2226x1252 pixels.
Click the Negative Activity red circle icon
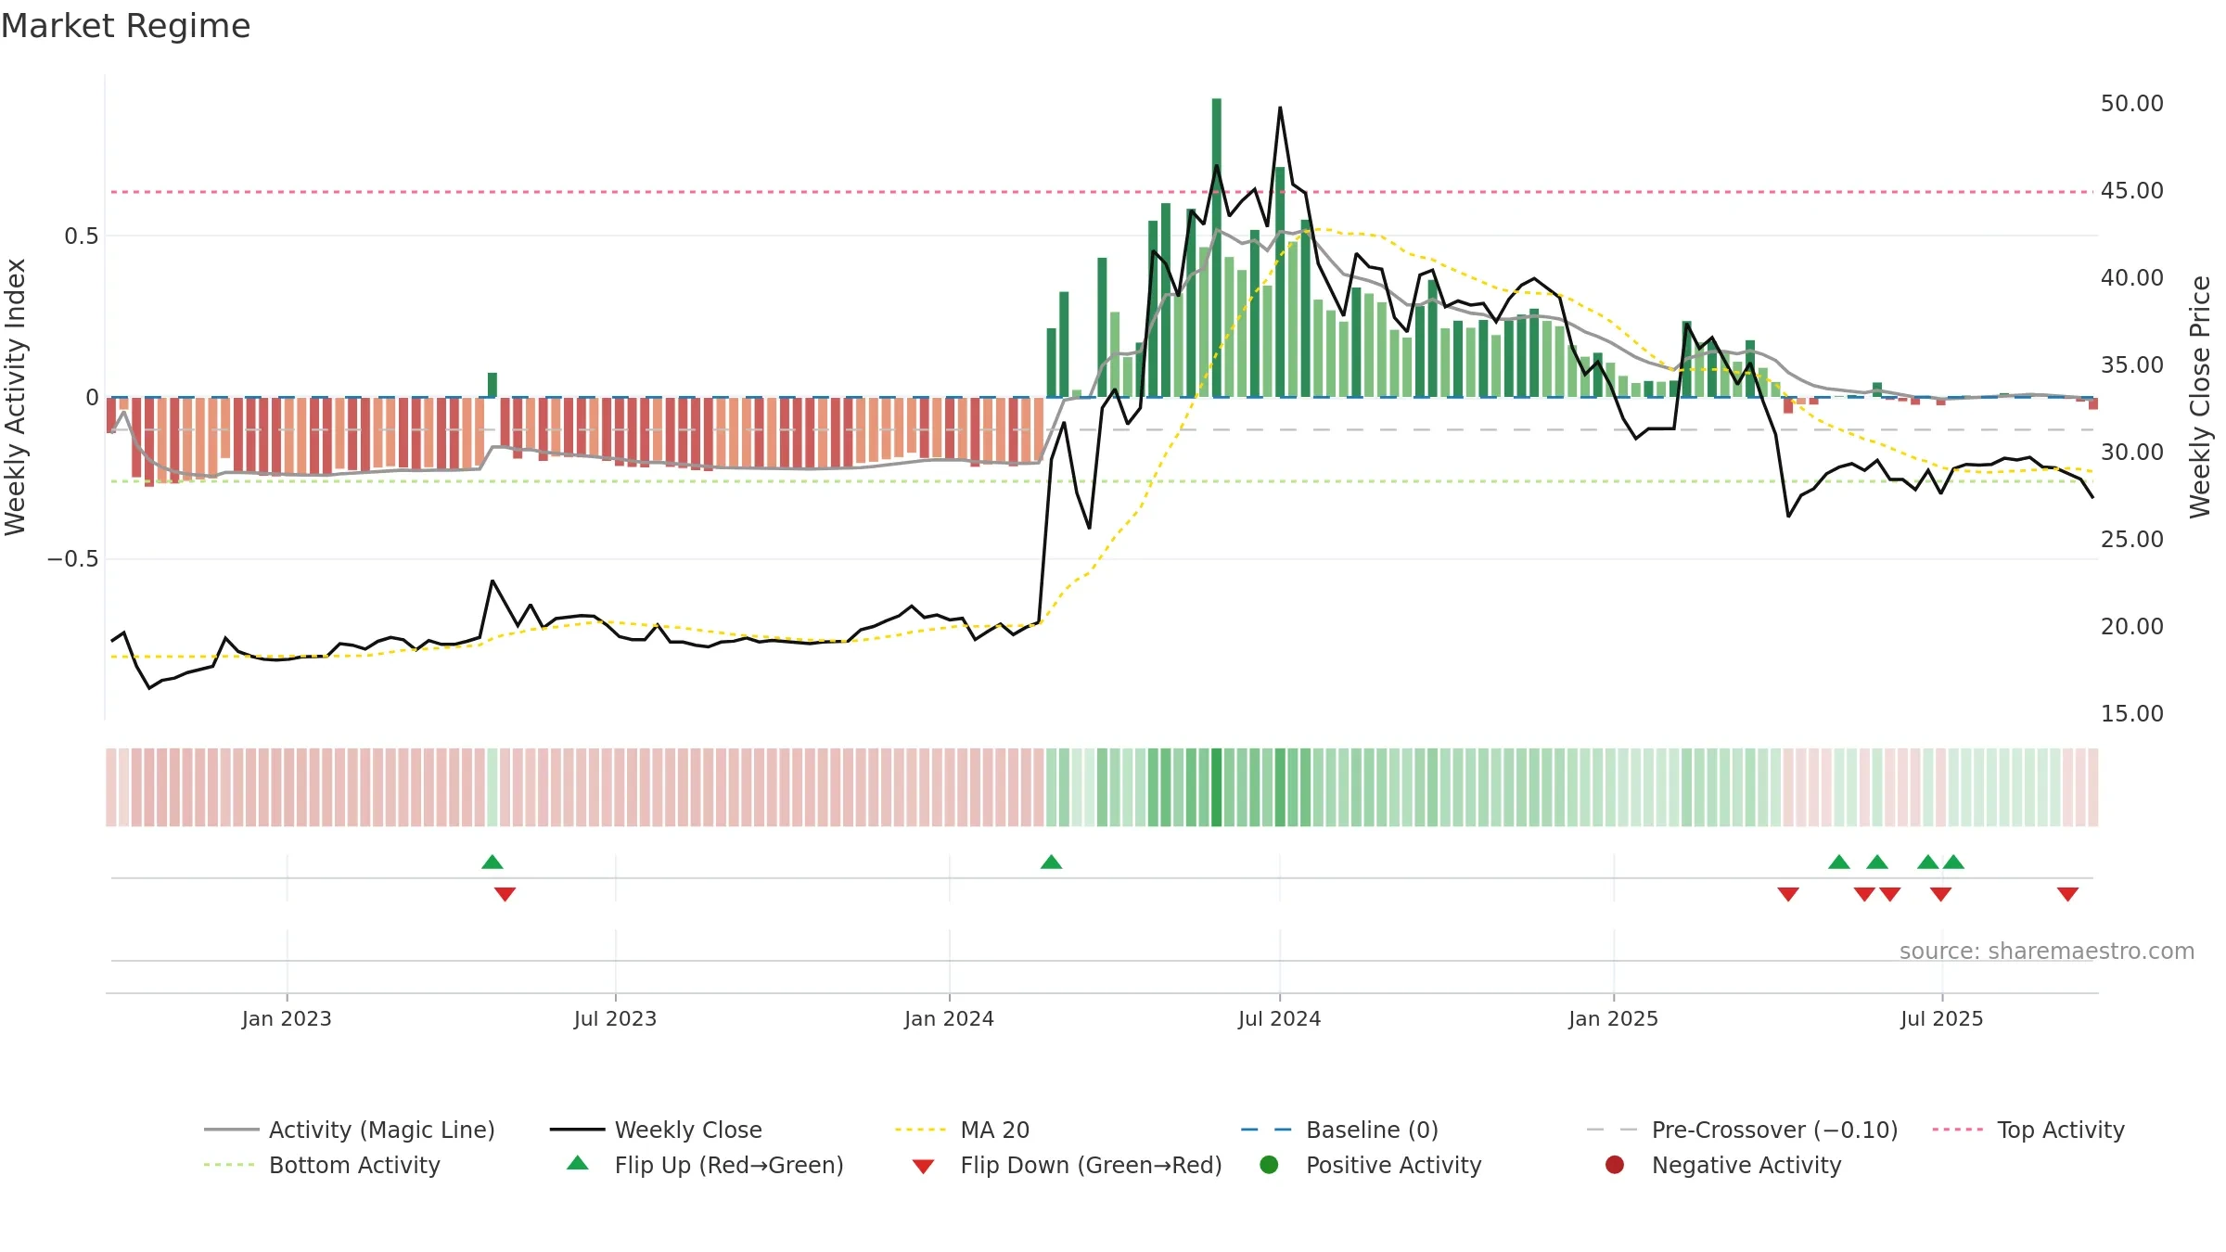click(1615, 1165)
